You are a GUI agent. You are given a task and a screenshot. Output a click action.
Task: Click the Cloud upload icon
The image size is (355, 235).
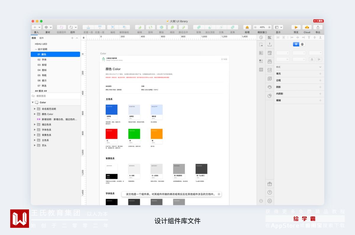click(307, 27)
